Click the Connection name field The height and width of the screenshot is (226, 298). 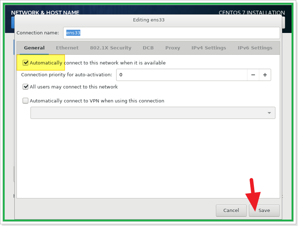(171, 33)
